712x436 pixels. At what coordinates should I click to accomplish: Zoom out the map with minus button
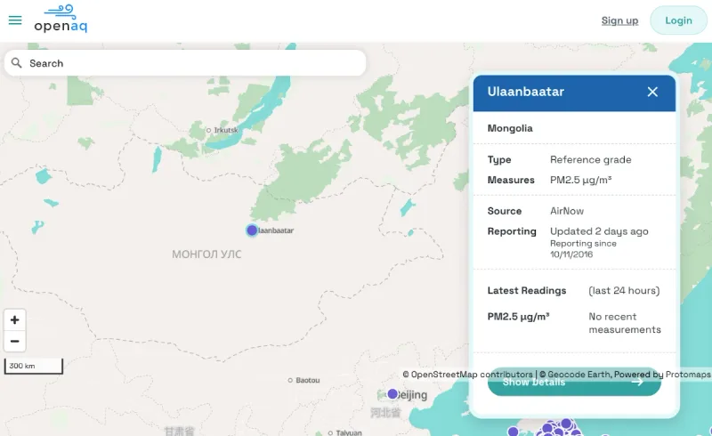[14, 341]
